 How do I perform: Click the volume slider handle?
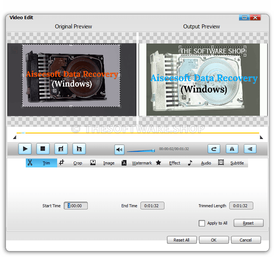pos(153,150)
